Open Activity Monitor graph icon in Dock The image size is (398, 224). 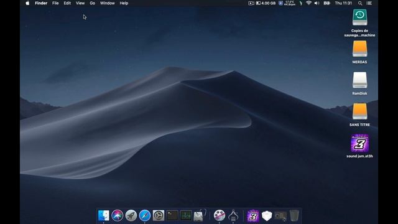[186, 216]
